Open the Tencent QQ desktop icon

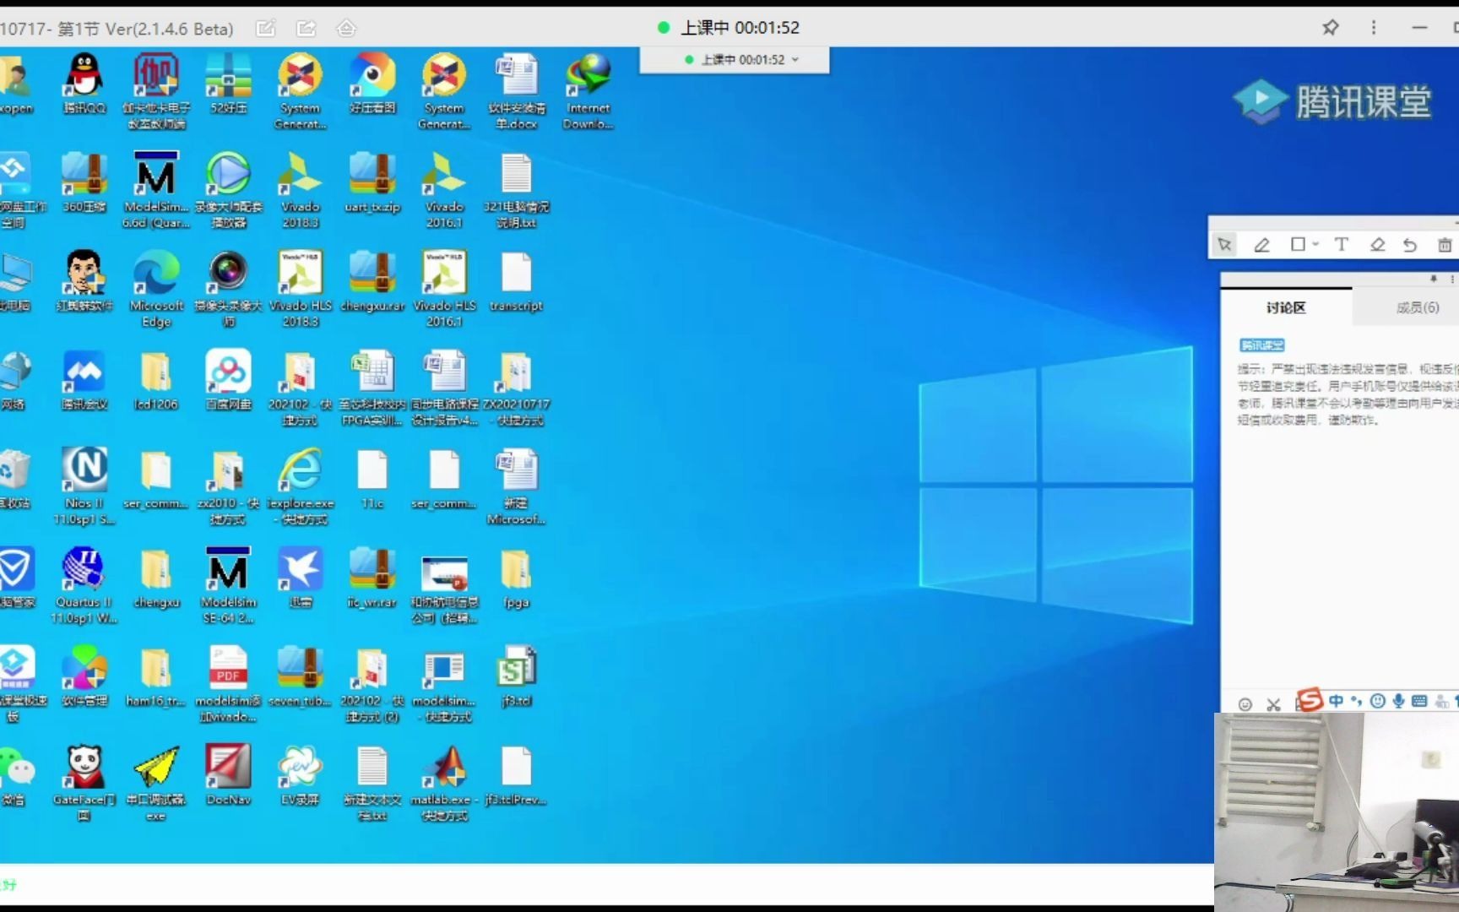(84, 84)
